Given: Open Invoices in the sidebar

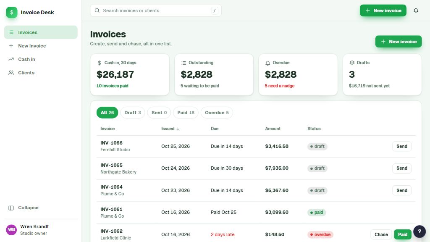Looking at the screenshot, I should pos(41,32).
